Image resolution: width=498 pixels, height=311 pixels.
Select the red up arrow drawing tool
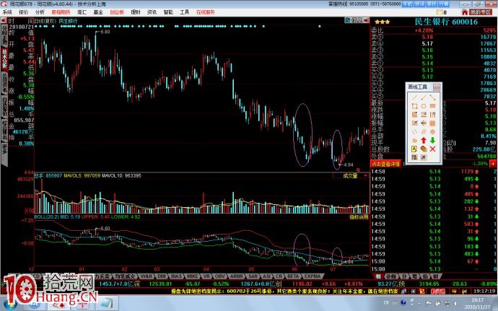[x=422, y=140]
